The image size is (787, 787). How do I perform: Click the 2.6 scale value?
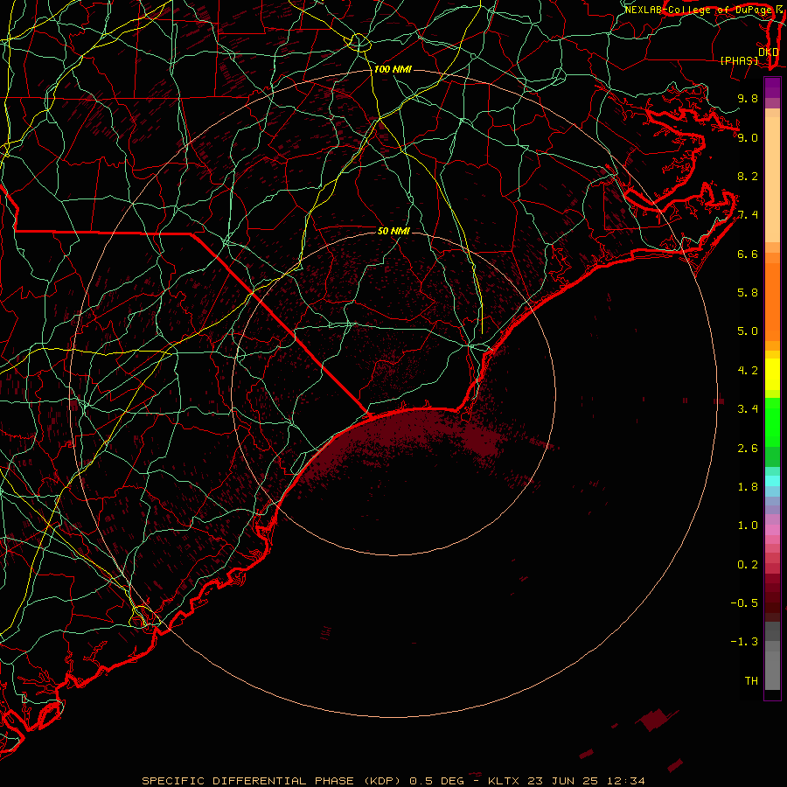tap(748, 449)
